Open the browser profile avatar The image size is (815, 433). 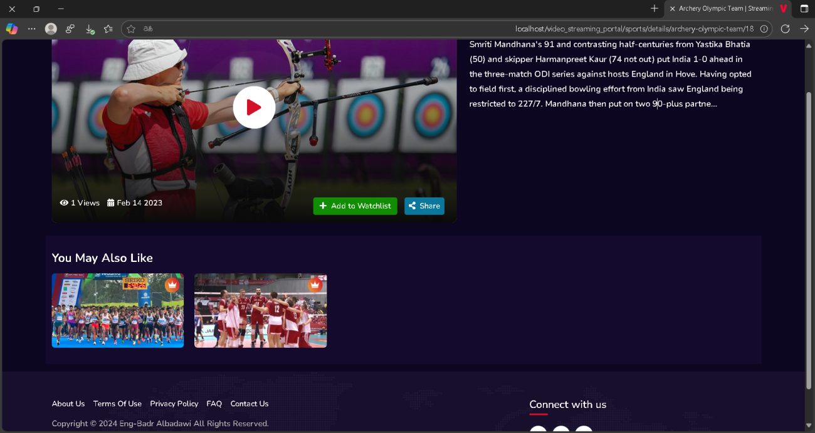click(51, 29)
